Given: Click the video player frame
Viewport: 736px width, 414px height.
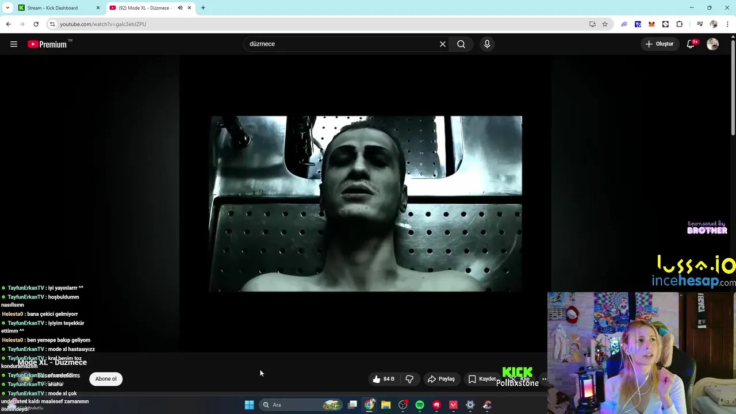Looking at the screenshot, I should tap(366, 204).
